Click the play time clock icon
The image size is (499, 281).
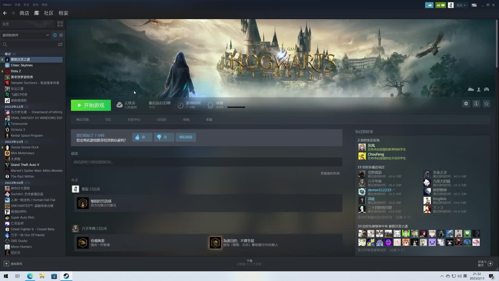pyautogui.click(x=180, y=105)
